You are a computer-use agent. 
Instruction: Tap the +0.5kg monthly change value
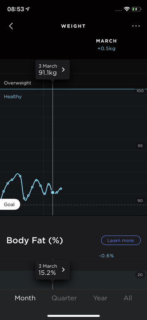click(x=106, y=49)
